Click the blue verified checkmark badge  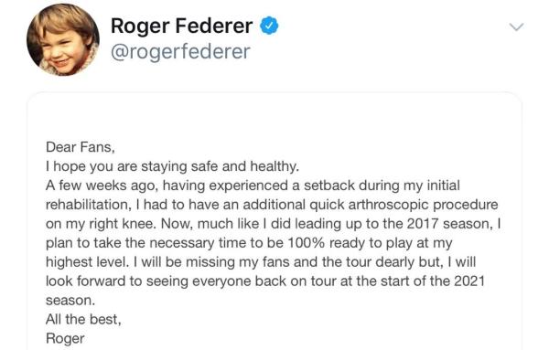[269, 26]
